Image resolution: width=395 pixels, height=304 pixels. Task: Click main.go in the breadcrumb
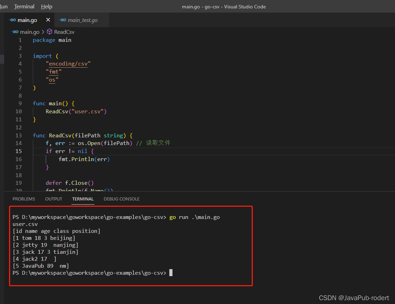(30, 32)
